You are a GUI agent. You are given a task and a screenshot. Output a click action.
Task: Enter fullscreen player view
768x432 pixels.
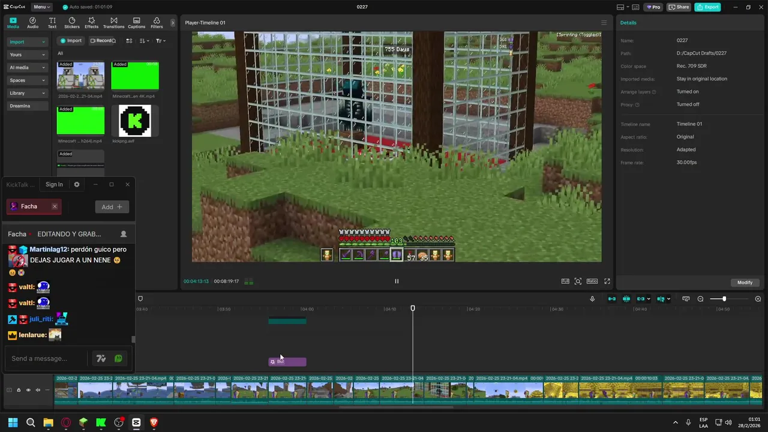click(x=607, y=281)
